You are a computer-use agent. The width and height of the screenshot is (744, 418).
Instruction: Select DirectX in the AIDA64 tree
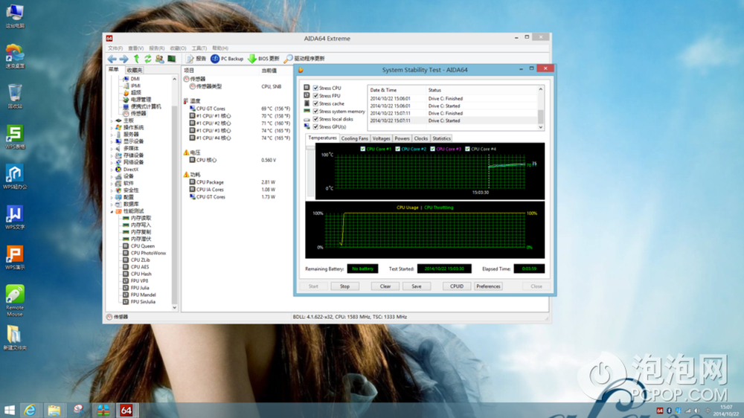tap(126, 170)
